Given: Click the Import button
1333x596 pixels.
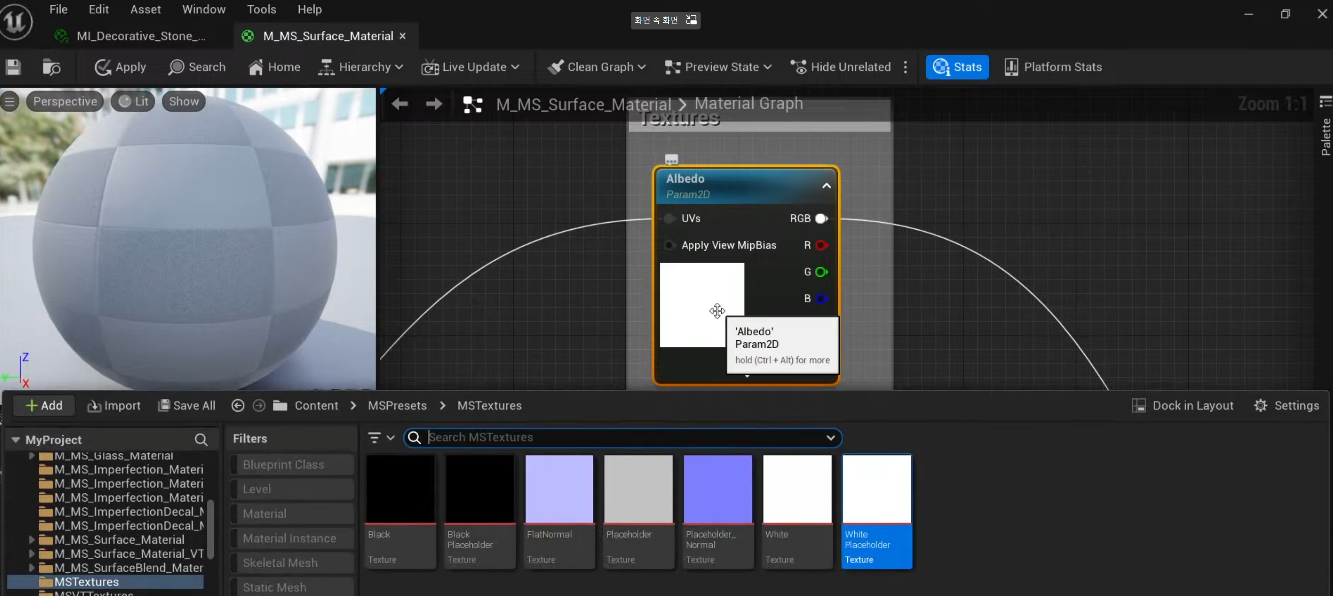Looking at the screenshot, I should click(x=114, y=406).
